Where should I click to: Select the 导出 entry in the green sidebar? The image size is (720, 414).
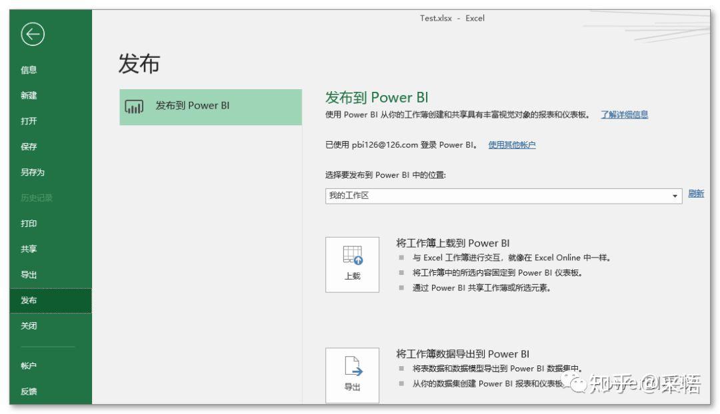tap(29, 275)
